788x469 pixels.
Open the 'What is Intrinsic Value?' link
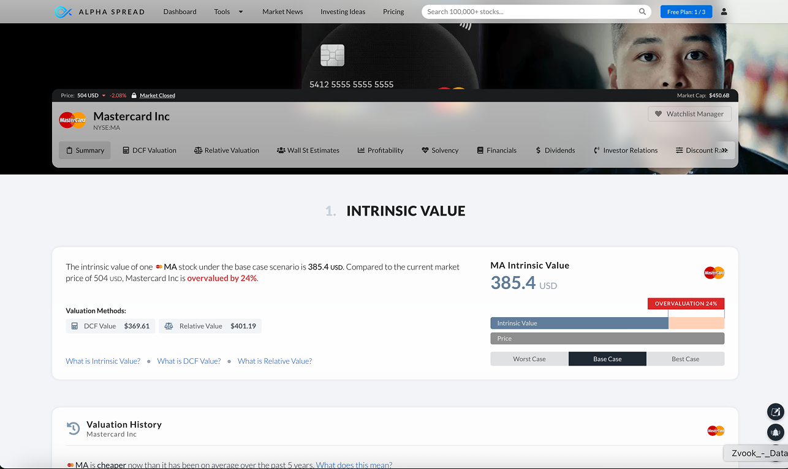pos(103,361)
